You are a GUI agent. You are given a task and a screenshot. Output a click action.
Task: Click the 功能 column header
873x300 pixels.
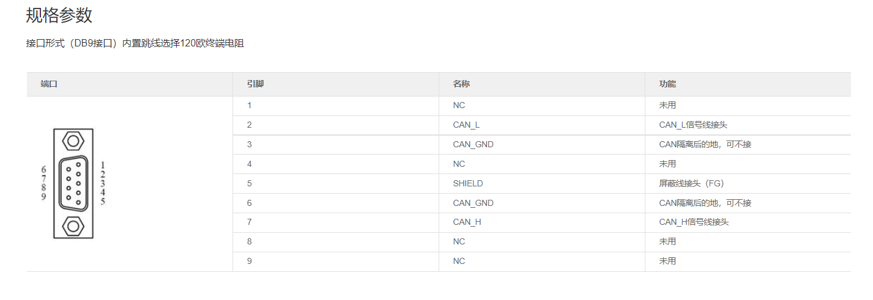[x=667, y=84]
